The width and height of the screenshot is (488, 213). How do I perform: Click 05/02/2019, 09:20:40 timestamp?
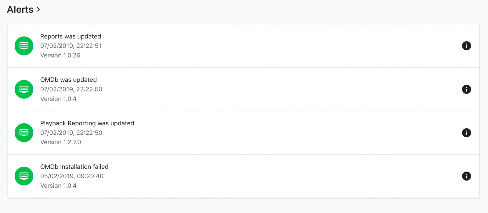coord(72,176)
